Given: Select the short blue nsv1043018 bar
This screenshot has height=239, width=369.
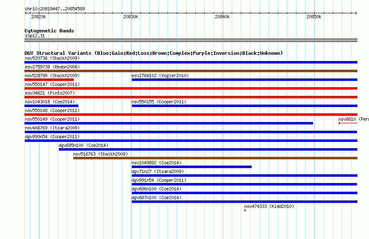Looking at the screenshot, I should [x=51, y=106].
